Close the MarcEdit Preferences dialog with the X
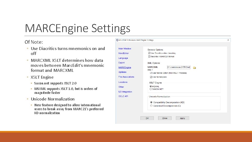The width and height of the screenshot is (252, 142). pos(228,40)
